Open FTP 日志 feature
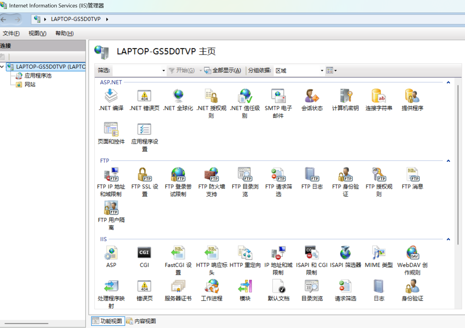The width and height of the screenshot is (465, 328). 312,179
